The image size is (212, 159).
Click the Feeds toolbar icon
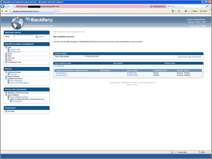coord(179,11)
